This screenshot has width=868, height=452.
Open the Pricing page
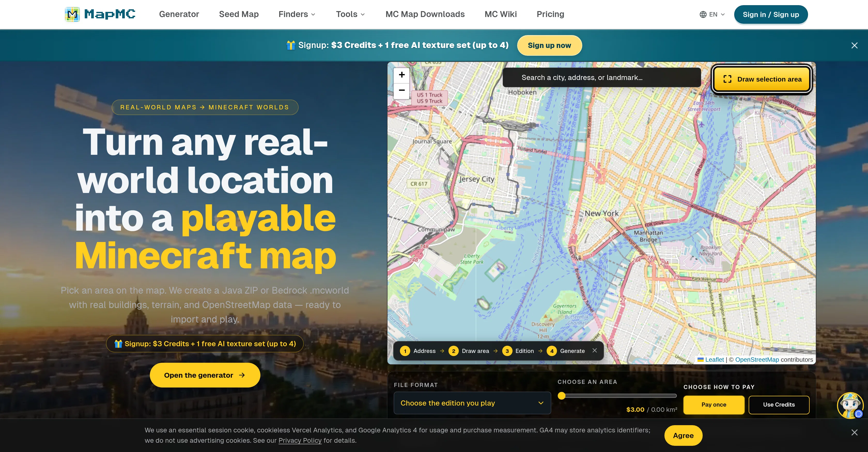tap(550, 14)
